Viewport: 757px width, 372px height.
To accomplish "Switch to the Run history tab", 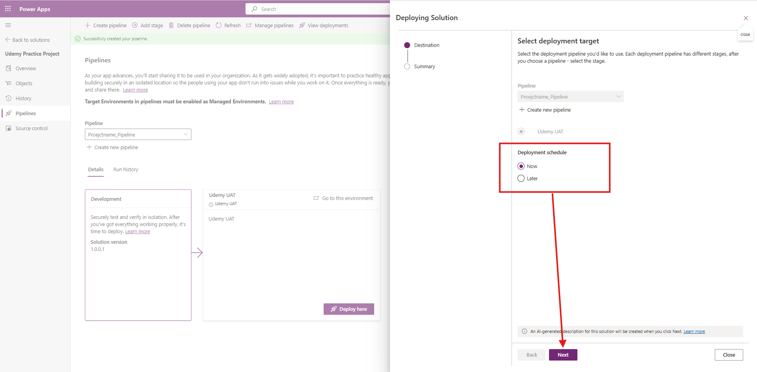I will (126, 170).
